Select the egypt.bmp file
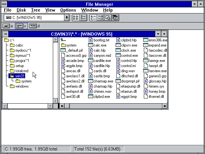This screenshot has height=154, width=205. coord(127,97)
